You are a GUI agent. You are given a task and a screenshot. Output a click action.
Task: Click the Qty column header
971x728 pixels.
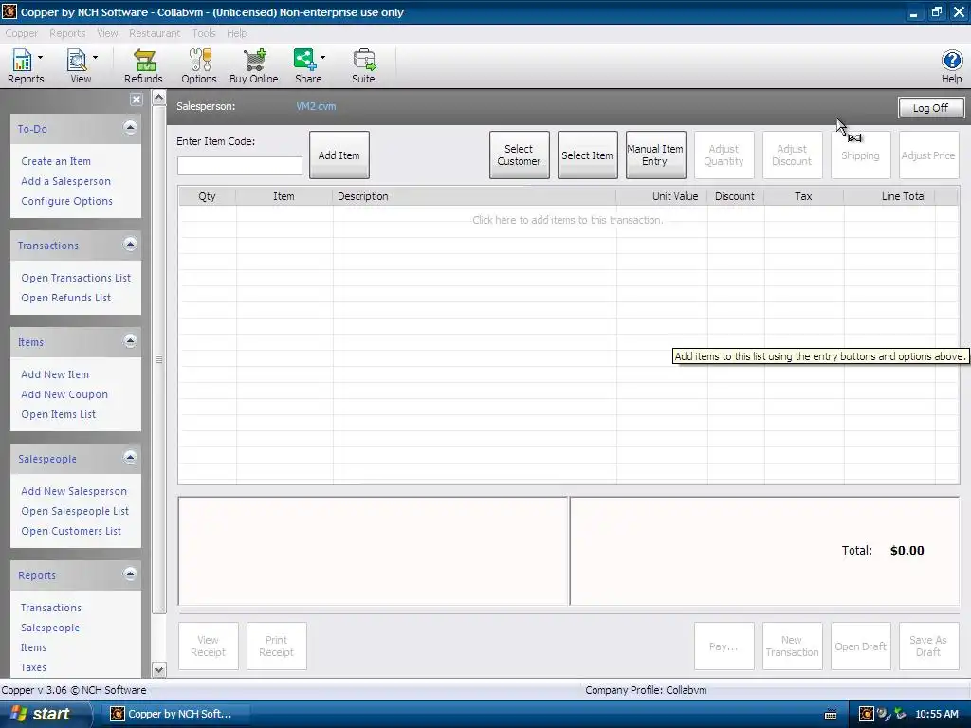[x=208, y=196]
